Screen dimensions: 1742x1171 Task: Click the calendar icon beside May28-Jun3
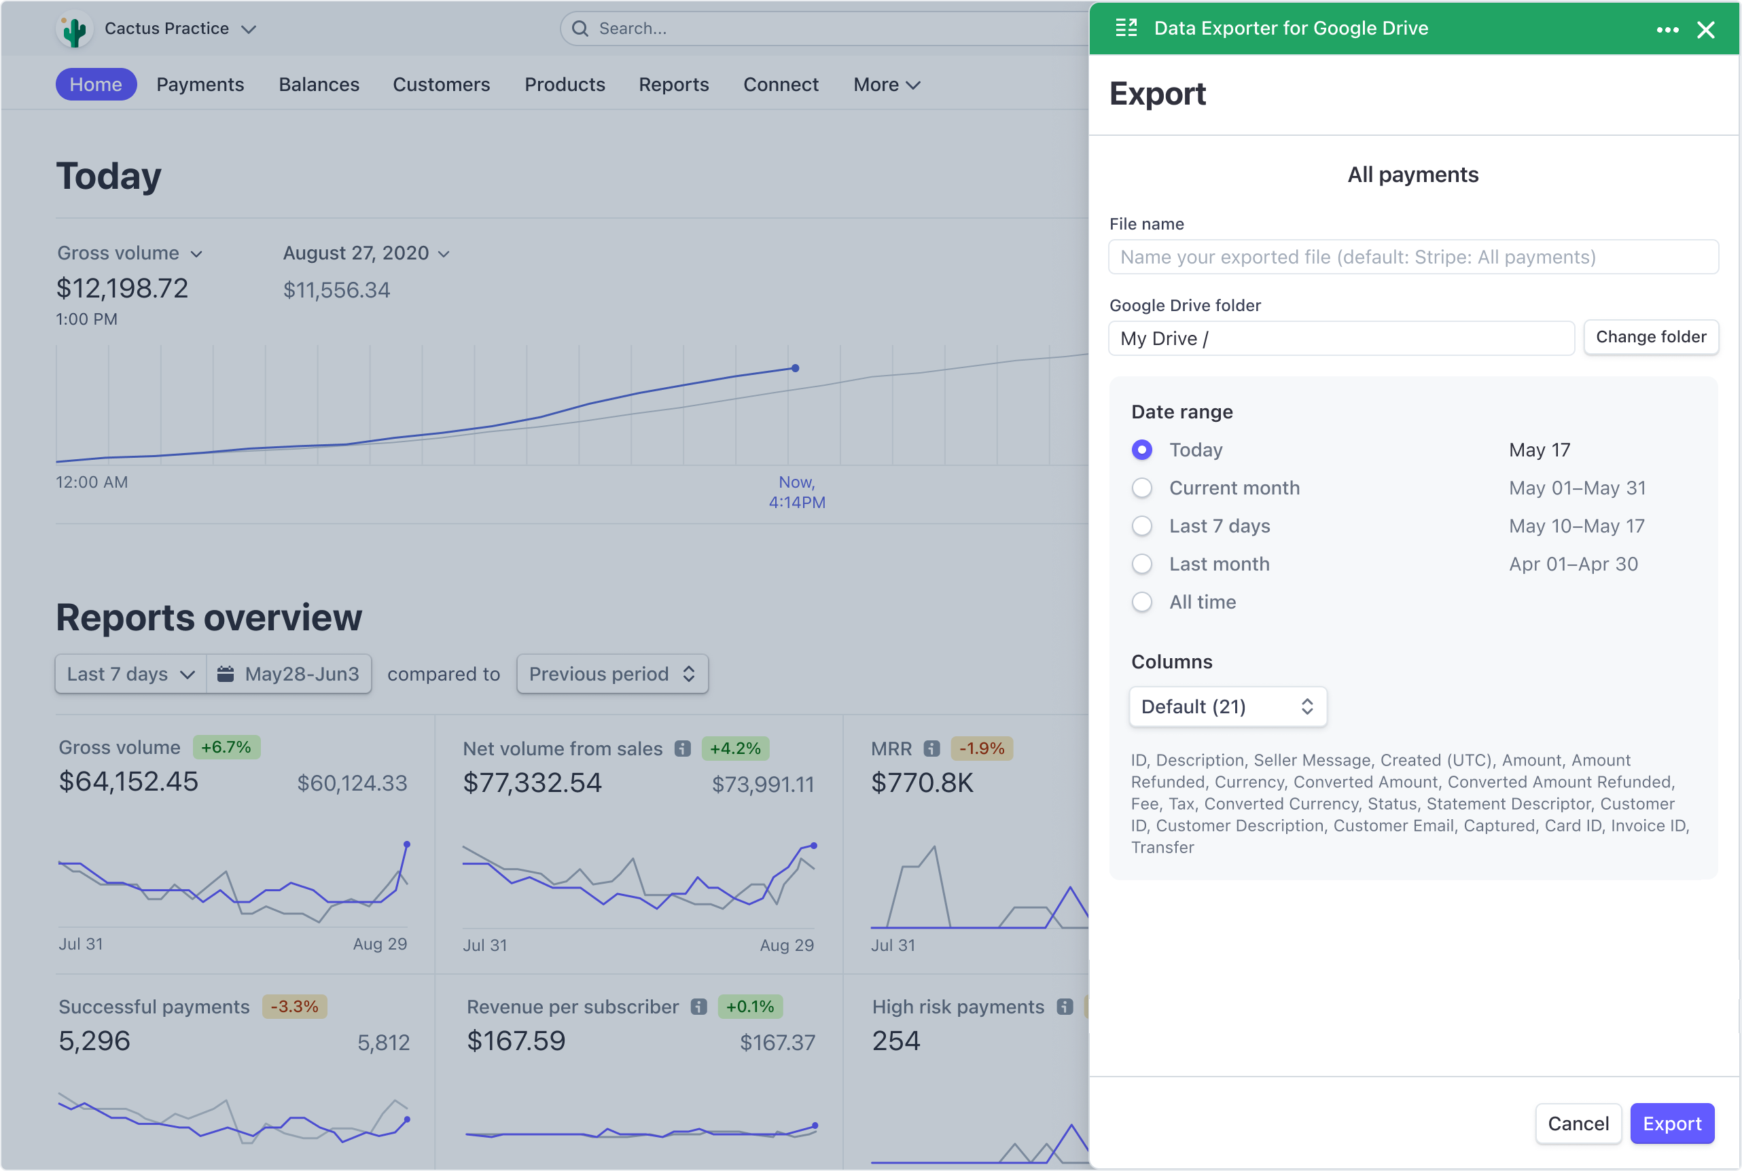point(226,674)
